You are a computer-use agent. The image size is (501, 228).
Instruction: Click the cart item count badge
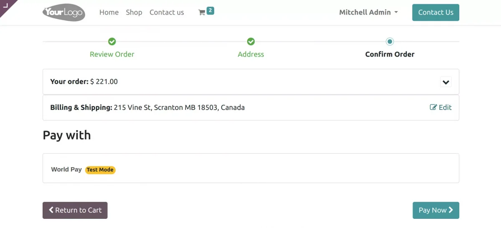[x=210, y=11]
